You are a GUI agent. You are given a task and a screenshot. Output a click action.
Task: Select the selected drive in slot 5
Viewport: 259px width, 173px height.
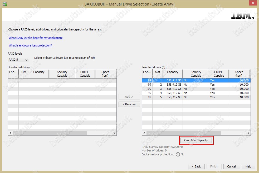coord(196,97)
